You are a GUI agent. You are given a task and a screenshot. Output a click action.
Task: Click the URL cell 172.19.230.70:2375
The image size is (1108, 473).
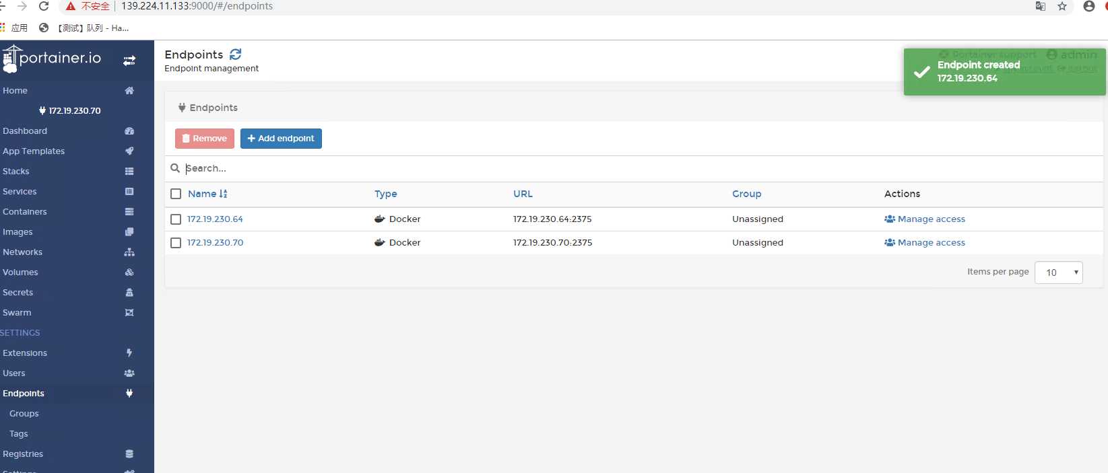coord(552,243)
